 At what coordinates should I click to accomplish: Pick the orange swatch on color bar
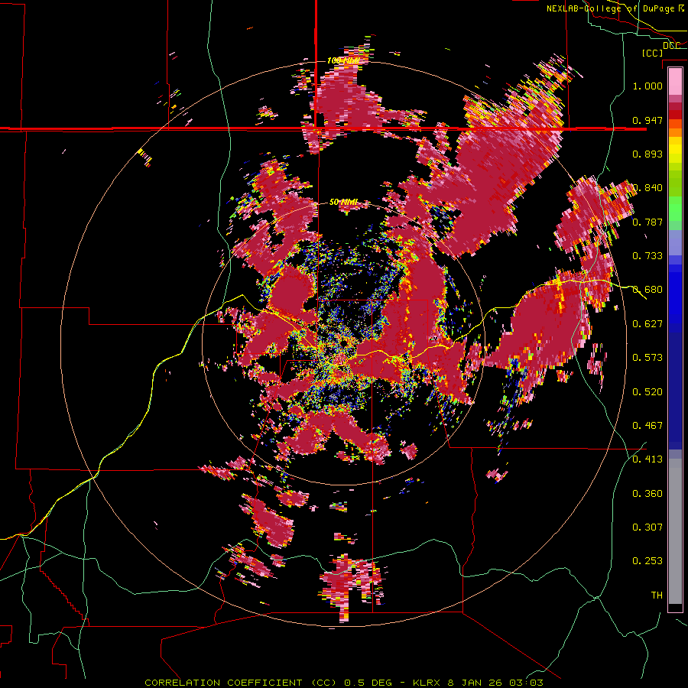(675, 131)
